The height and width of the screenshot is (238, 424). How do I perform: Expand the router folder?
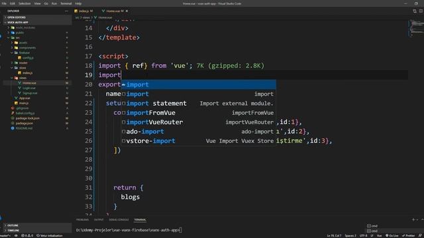[23, 63]
